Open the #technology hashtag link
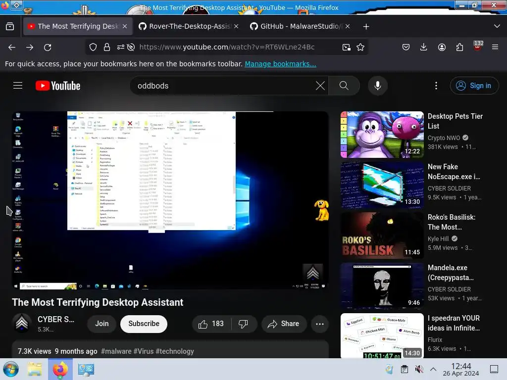The image size is (507, 380). point(175,351)
